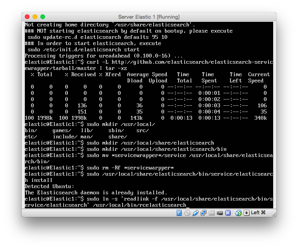Viewport: 298px width, 248px height.
Task: Click the 'Detected Ubuntu:' output line
Action: [49, 187]
